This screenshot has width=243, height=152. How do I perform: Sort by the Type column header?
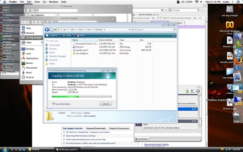(128, 40)
